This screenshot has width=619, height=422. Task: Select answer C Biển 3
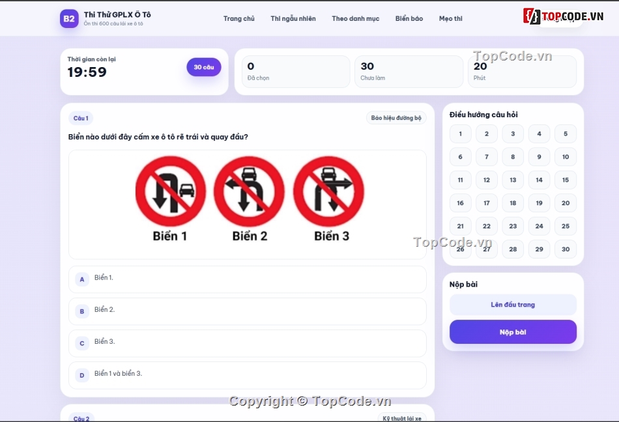tap(248, 343)
